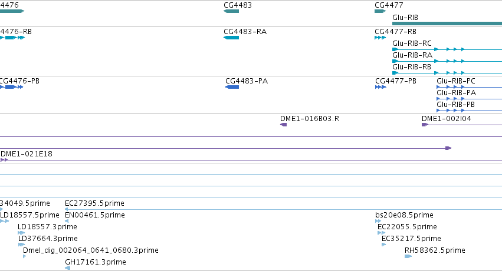
Task: Click the Glu-RIB-RC transcript label
Action: click(412, 44)
